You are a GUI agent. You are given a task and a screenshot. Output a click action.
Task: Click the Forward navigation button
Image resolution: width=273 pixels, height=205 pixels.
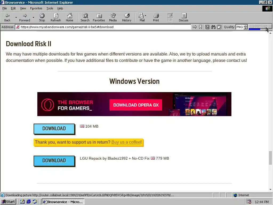(x=25, y=17)
